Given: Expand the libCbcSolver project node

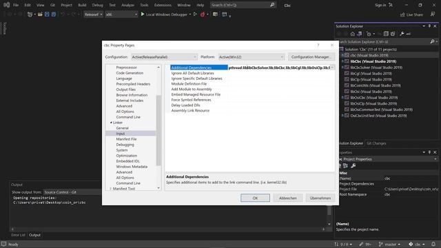Looking at the screenshot, I should 342,68.
